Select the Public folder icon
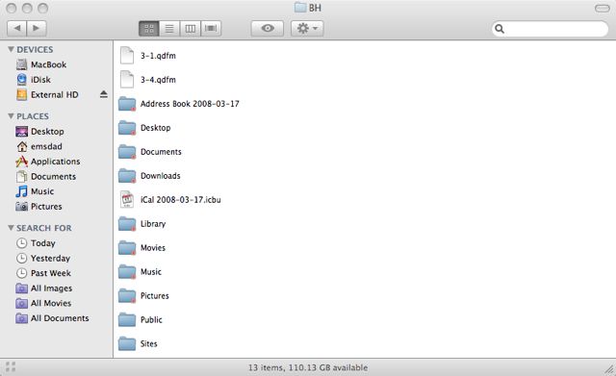This screenshot has width=616, height=376. pyautogui.click(x=127, y=319)
